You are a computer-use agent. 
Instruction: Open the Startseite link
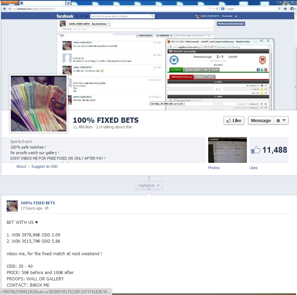(x=227, y=16)
